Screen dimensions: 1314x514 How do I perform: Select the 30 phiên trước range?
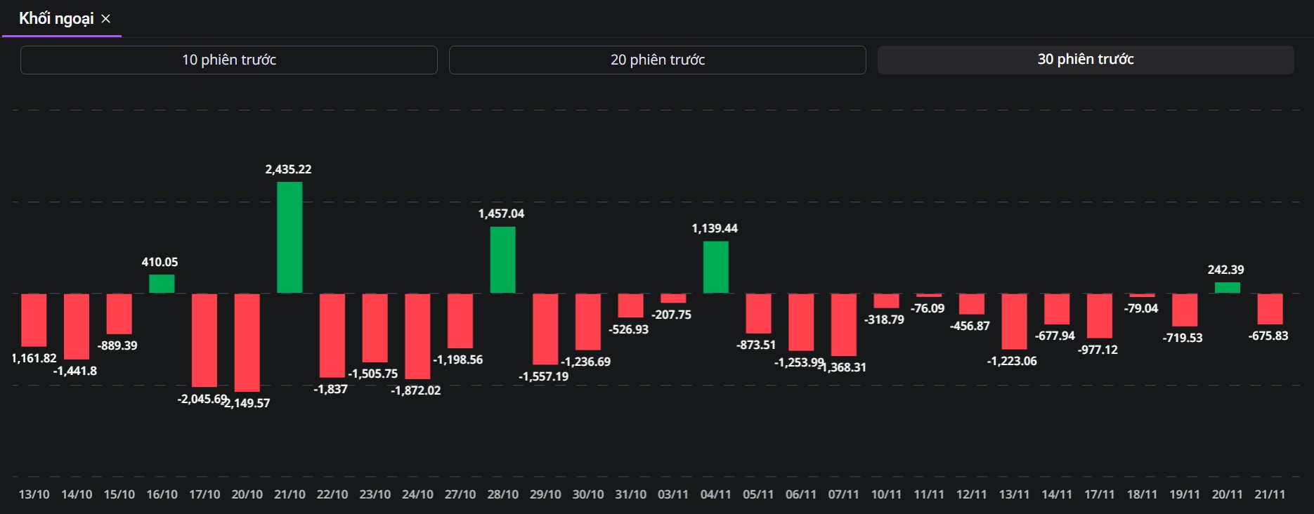pyautogui.click(x=1085, y=60)
